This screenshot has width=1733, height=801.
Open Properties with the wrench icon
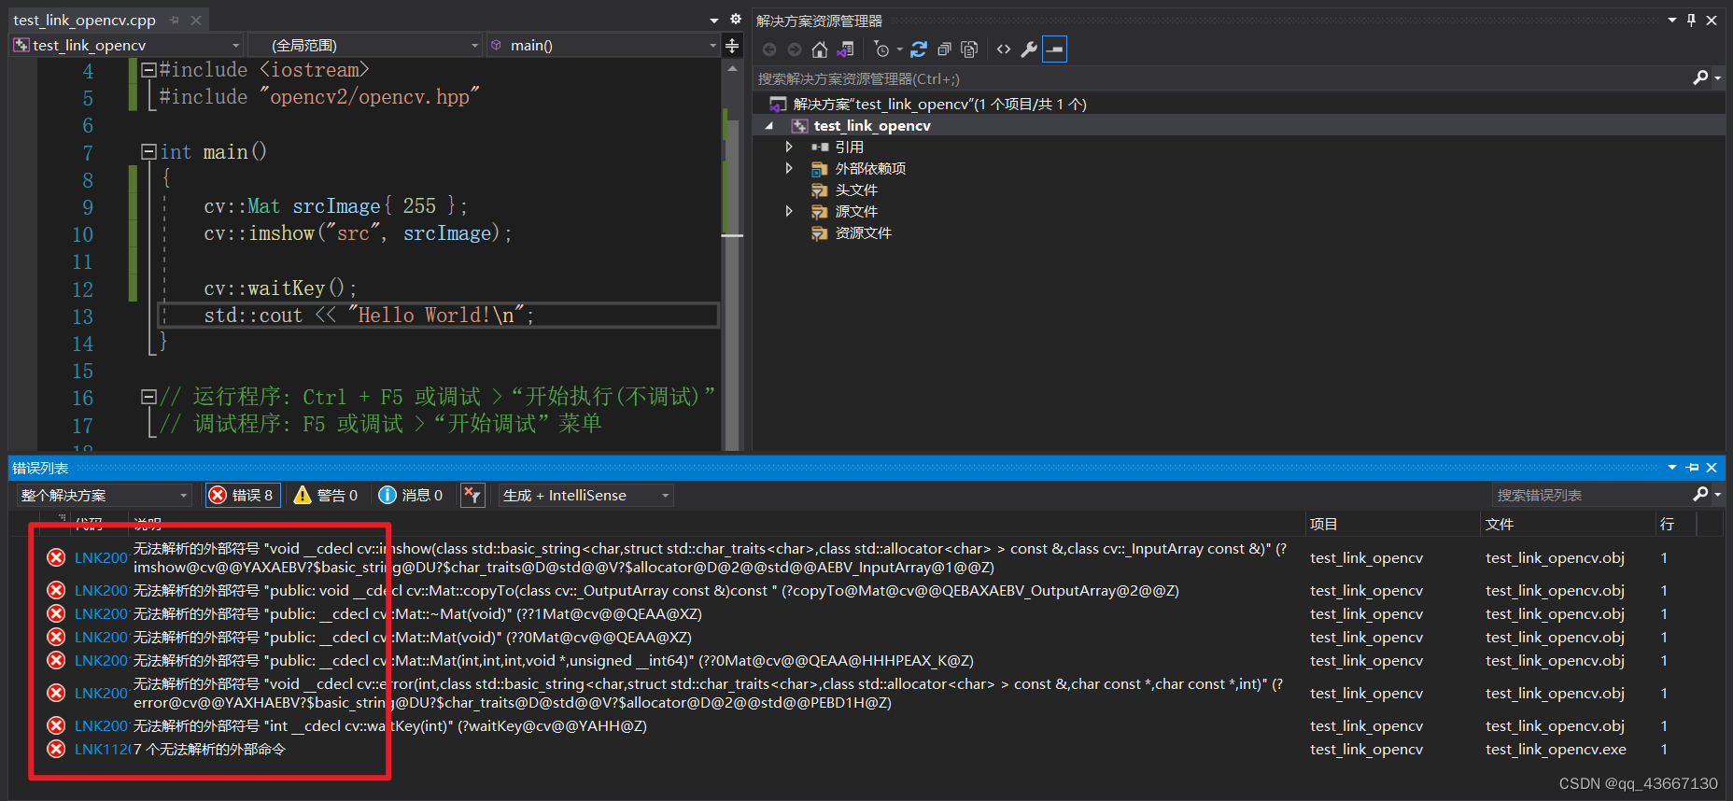[1029, 49]
